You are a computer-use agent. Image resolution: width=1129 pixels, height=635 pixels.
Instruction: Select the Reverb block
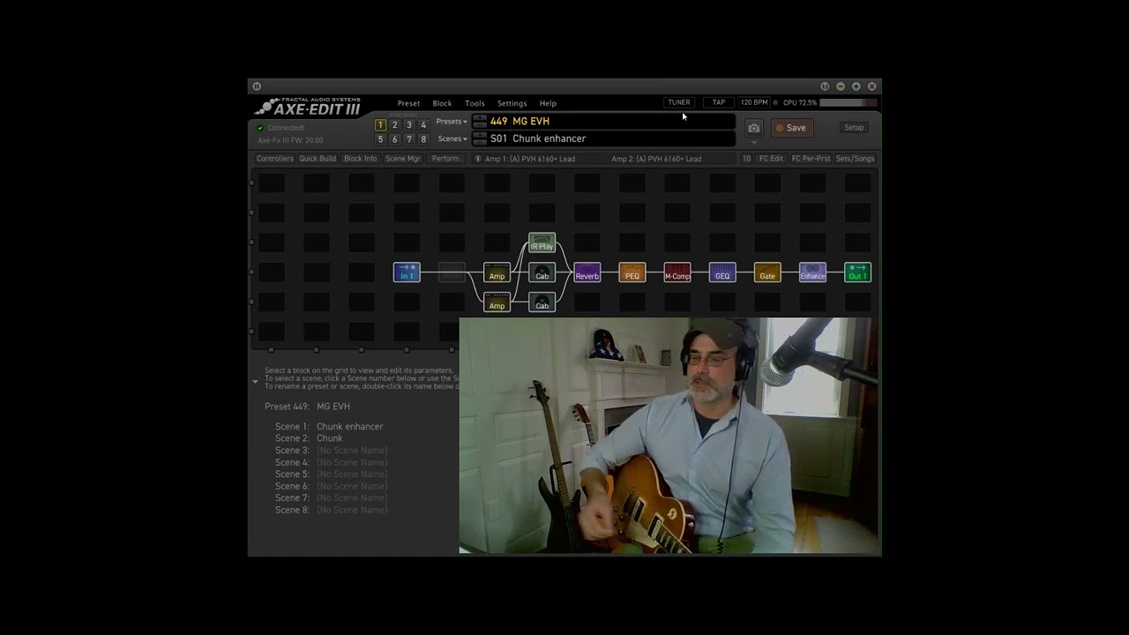coord(587,273)
